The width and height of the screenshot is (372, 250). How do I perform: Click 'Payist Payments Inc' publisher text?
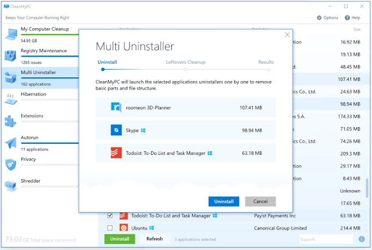(x=275, y=216)
